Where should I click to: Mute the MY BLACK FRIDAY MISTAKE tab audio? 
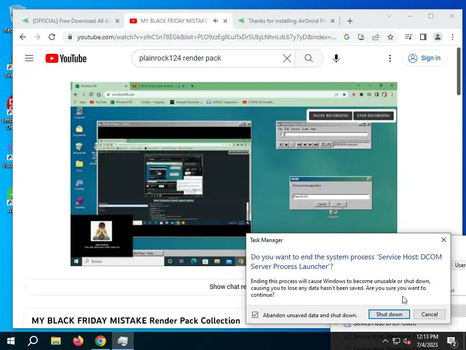[x=215, y=21]
